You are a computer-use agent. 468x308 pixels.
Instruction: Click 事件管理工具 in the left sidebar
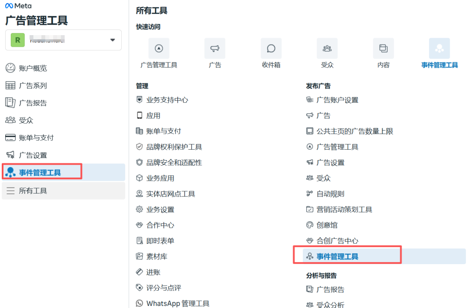pyautogui.click(x=63, y=172)
